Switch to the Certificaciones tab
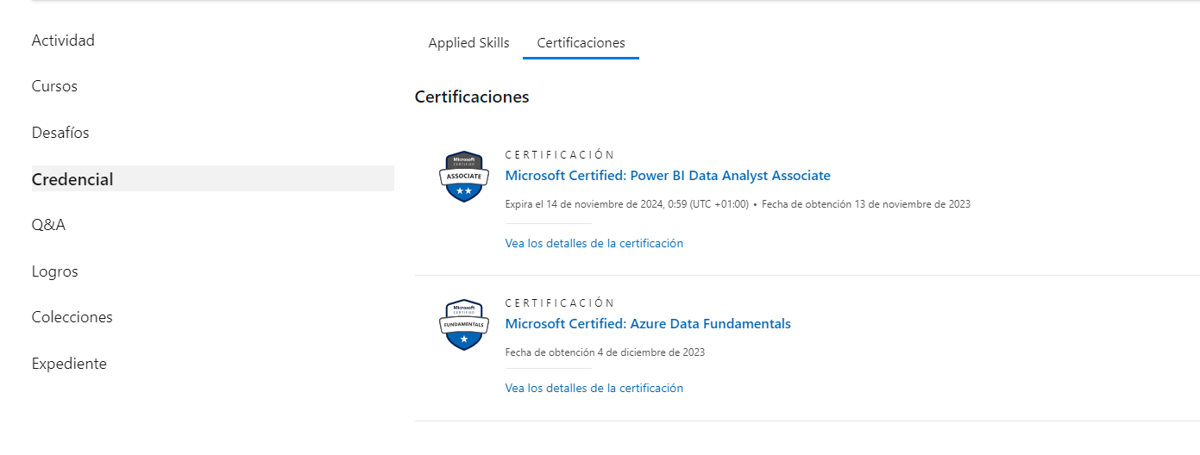 point(581,43)
